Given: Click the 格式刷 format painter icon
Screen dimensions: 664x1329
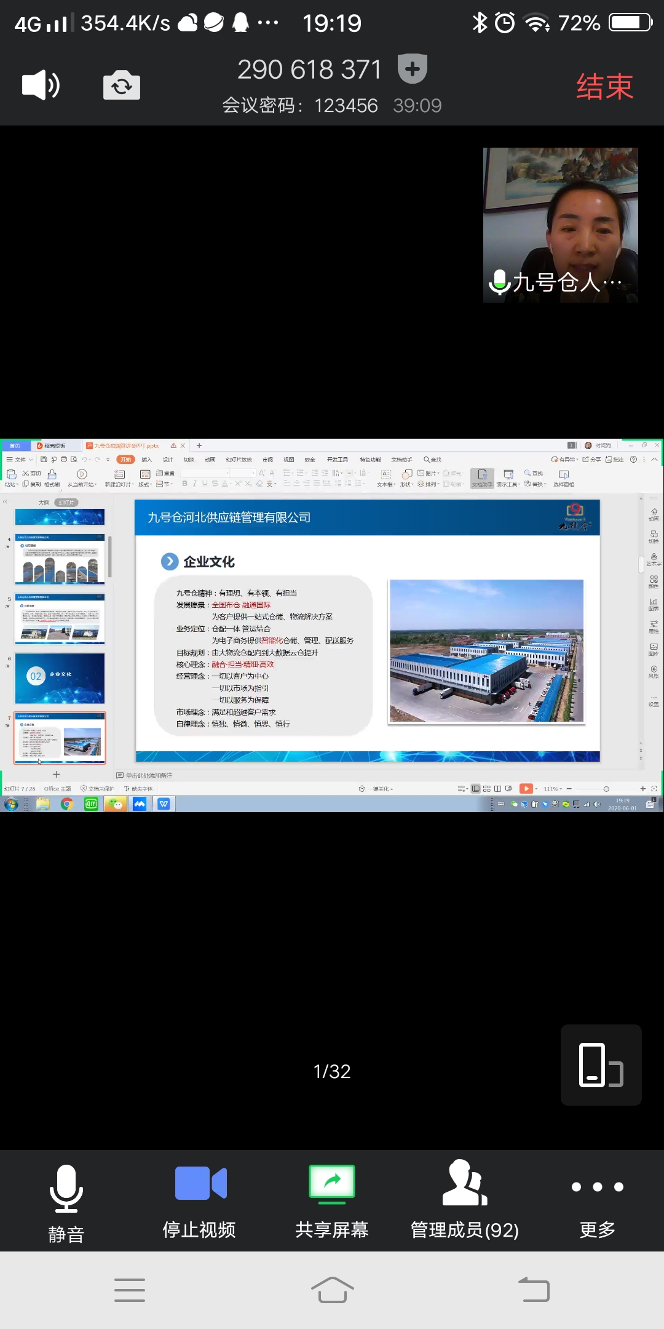Looking at the screenshot, I should (x=52, y=474).
